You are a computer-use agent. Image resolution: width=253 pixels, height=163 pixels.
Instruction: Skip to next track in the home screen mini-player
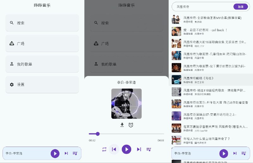tap(66, 153)
